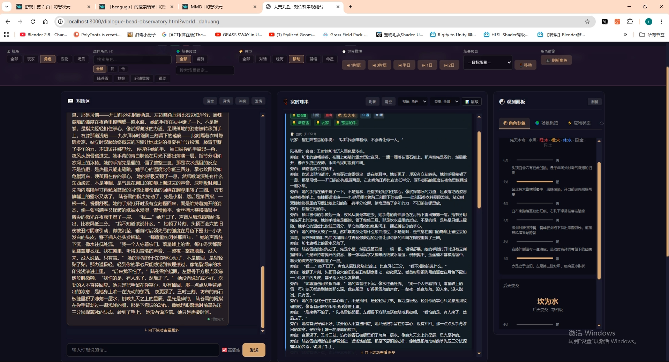Image resolution: width=669 pixels, height=362 pixels.
Task: Filter characters by 我
Action: (112, 69)
